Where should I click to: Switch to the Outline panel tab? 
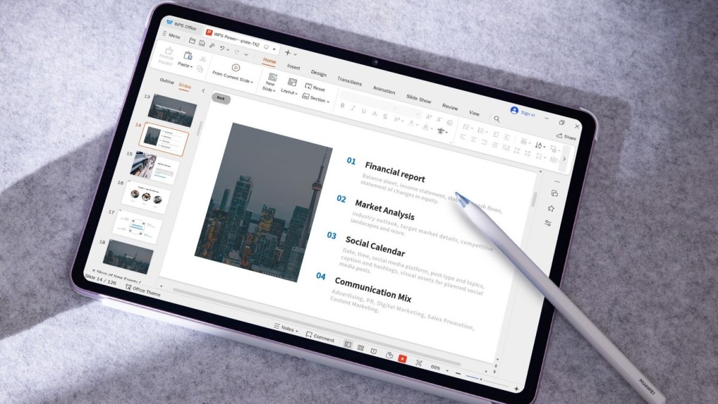167,82
